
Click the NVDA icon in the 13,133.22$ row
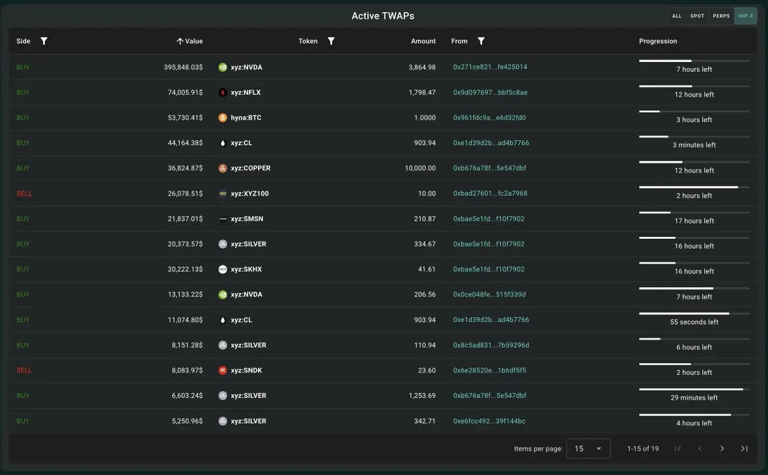(x=223, y=294)
